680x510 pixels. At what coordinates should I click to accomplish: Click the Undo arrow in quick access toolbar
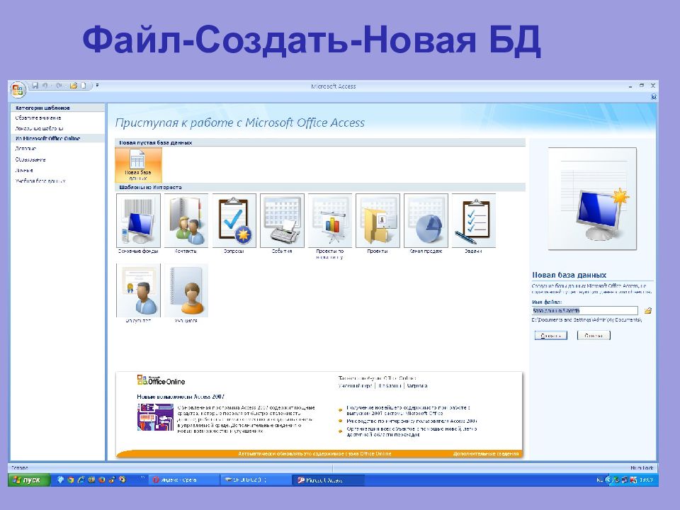pyautogui.click(x=45, y=86)
